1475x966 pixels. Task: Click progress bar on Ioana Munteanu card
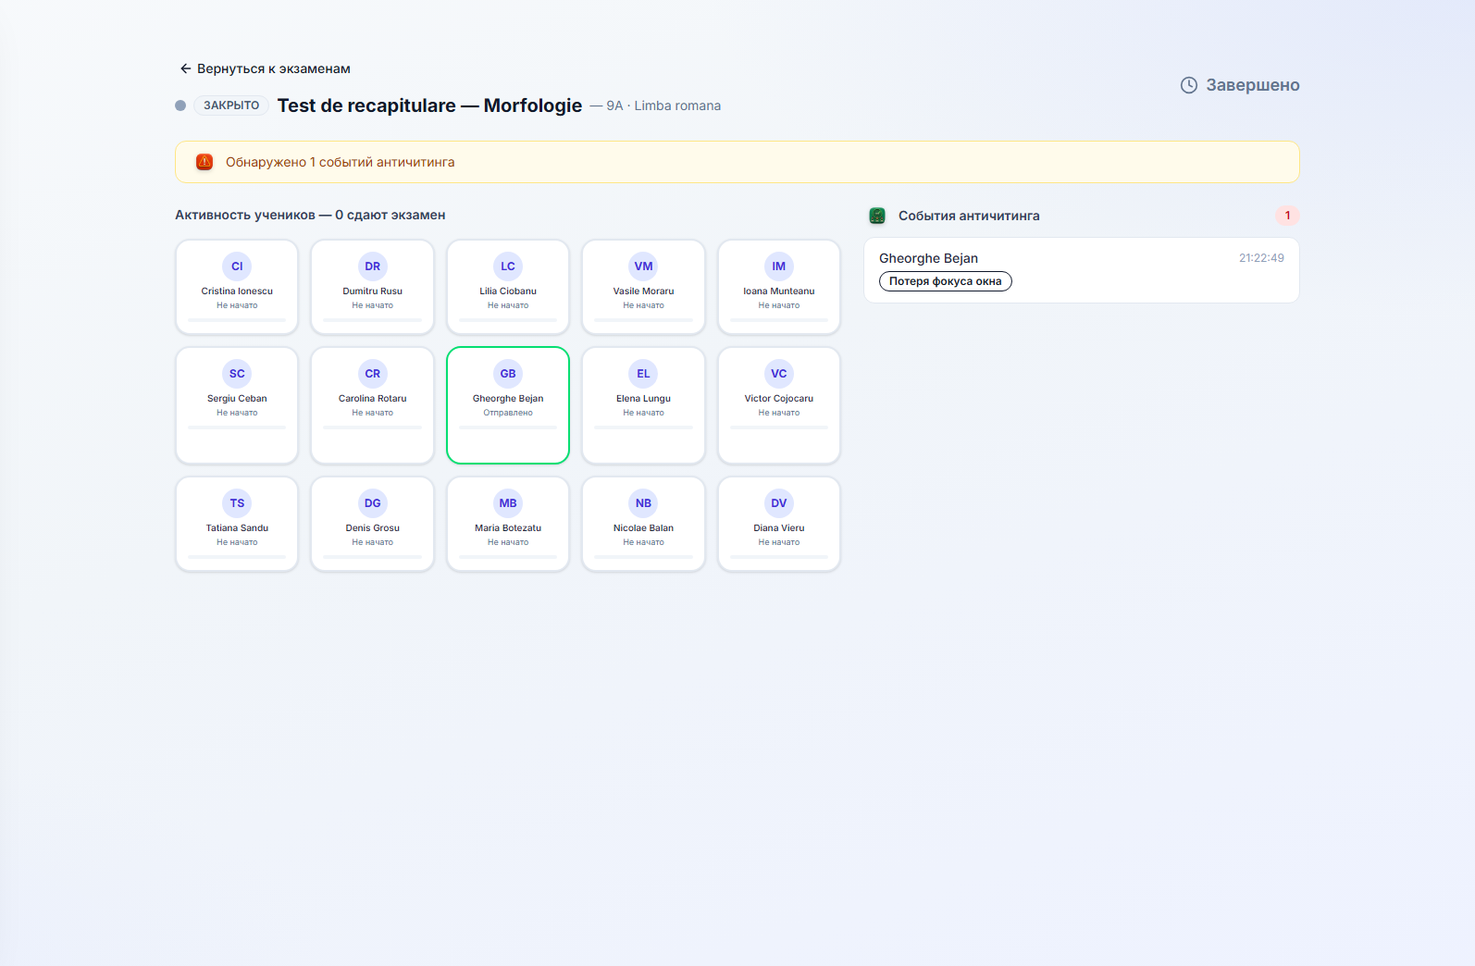coord(779,320)
